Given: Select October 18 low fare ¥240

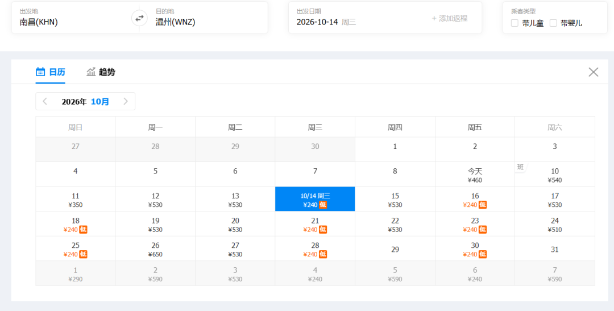Looking at the screenshot, I should click(76, 223).
